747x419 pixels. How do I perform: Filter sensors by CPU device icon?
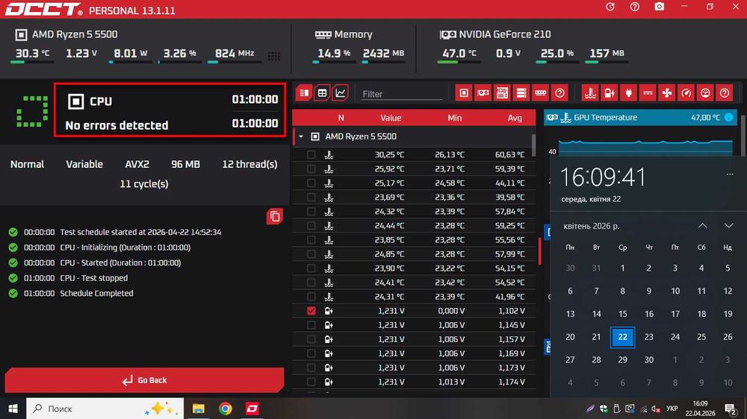tap(464, 92)
